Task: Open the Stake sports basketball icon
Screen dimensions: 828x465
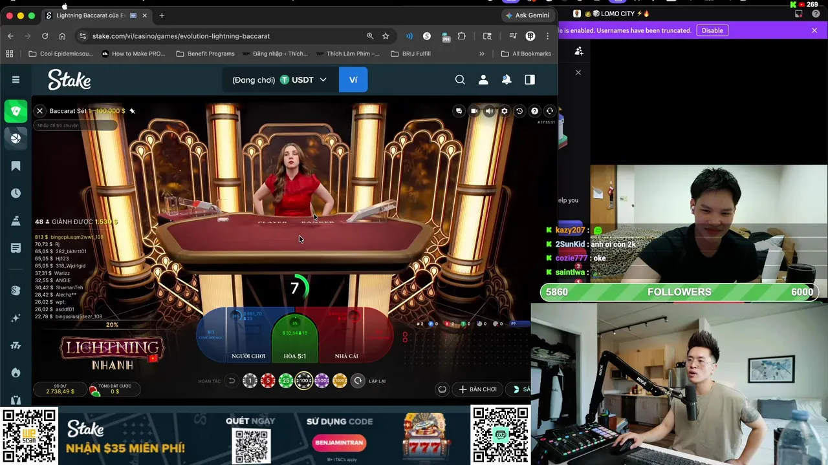Action: [16, 138]
